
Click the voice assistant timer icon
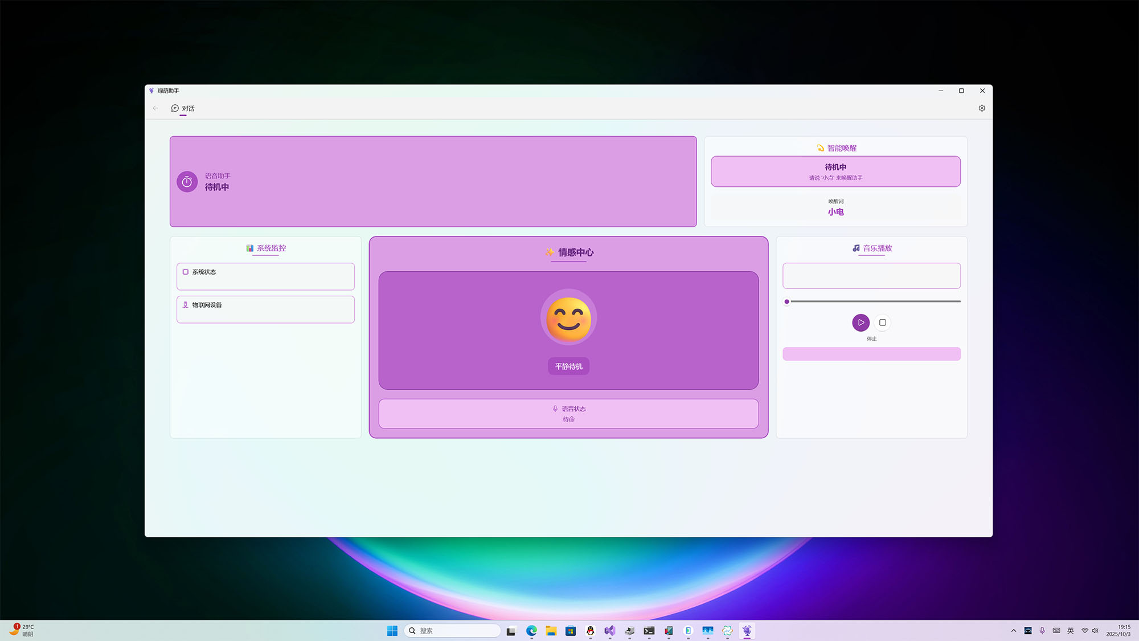click(187, 182)
